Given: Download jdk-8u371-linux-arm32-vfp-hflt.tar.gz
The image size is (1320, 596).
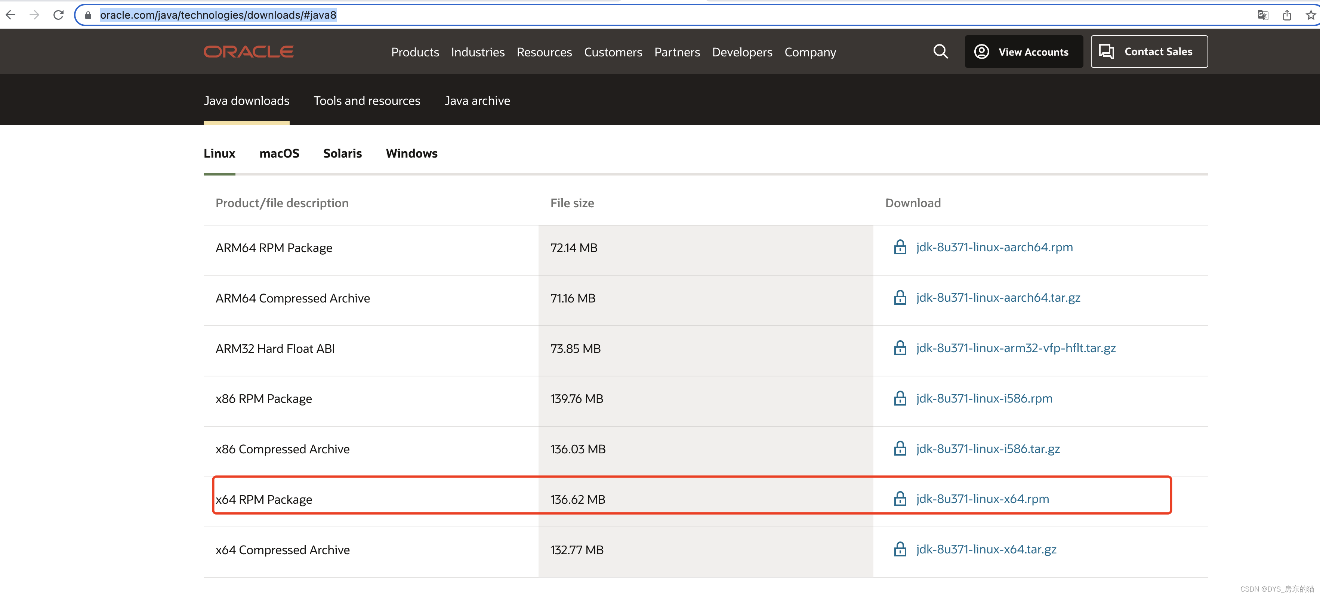Looking at the screenshot, I should pos(1016,348).
